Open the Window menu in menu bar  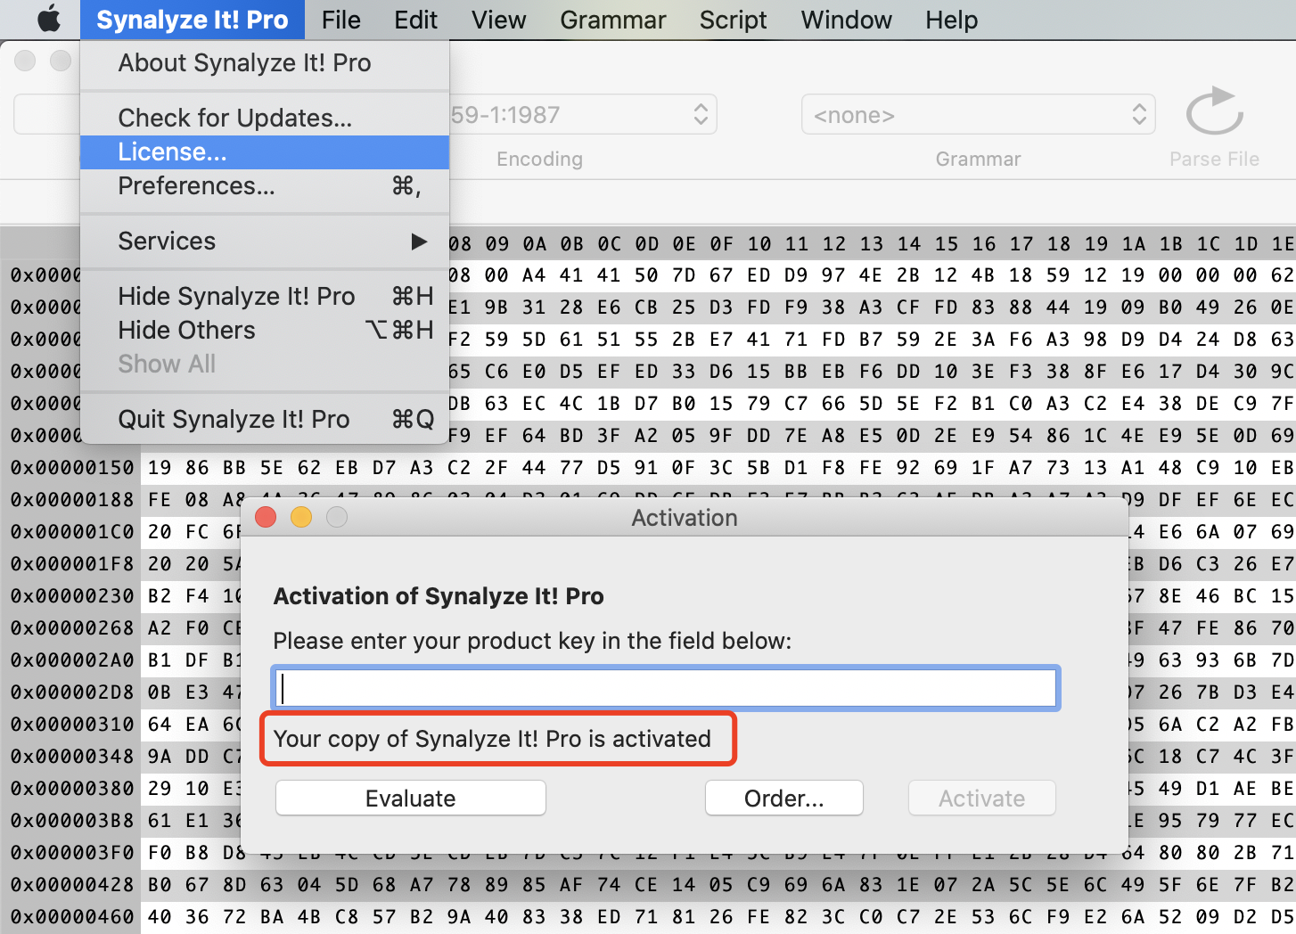click(x=846, y=20)
